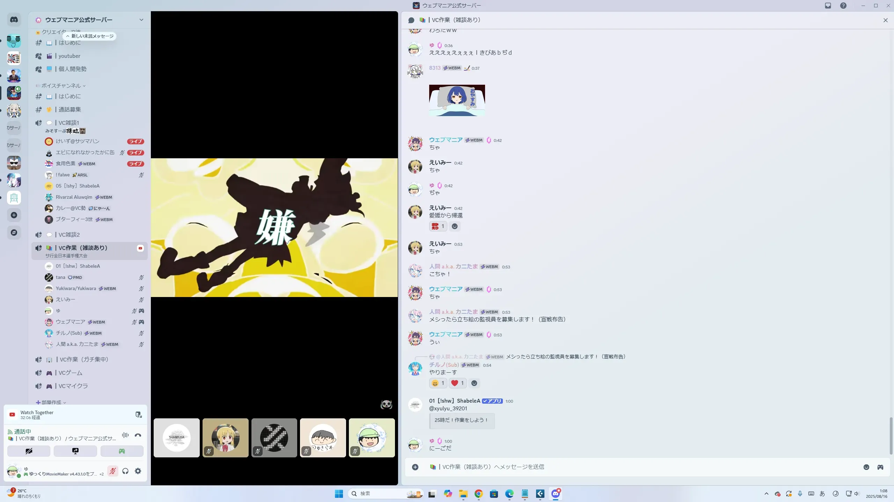This screenshot has width=894, height=502.
Task: Open ウェブマニア公式サーバー server dropdown menu
Action: [x=141, y=20]
